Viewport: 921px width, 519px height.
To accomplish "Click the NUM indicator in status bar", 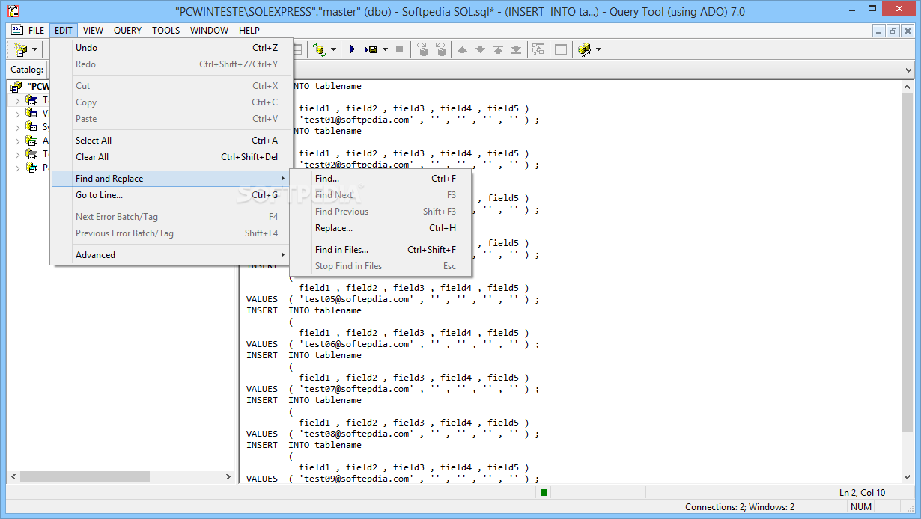I will click(861, 507).
